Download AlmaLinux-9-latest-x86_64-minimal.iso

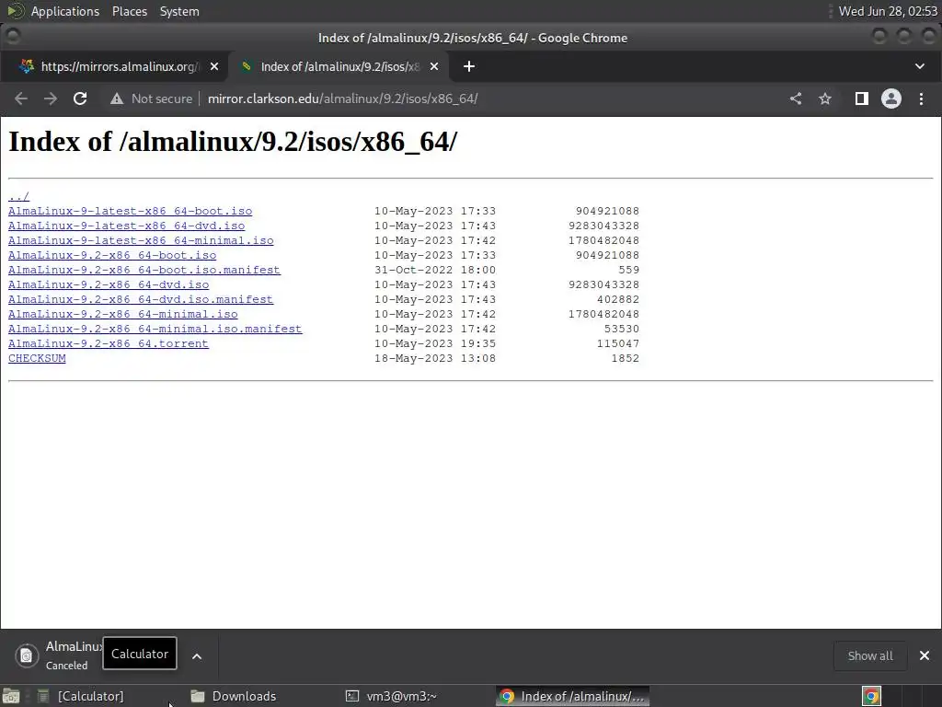[141, 240]
